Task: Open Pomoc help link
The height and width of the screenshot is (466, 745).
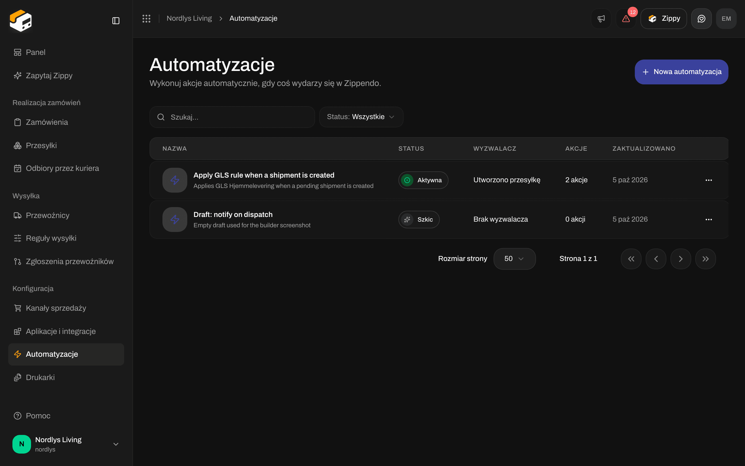Action: [66, 416]
